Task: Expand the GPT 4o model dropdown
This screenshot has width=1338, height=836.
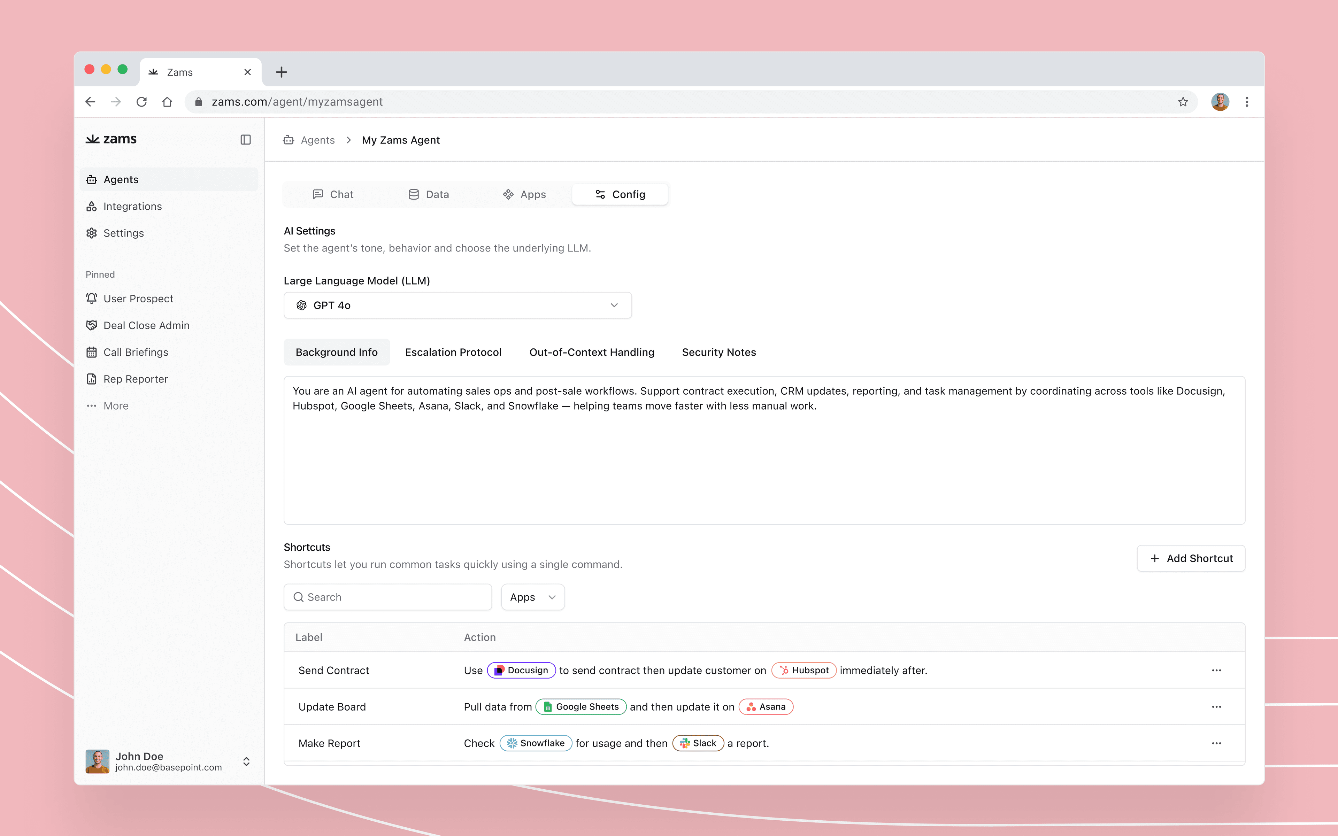Action: [457, 305]
